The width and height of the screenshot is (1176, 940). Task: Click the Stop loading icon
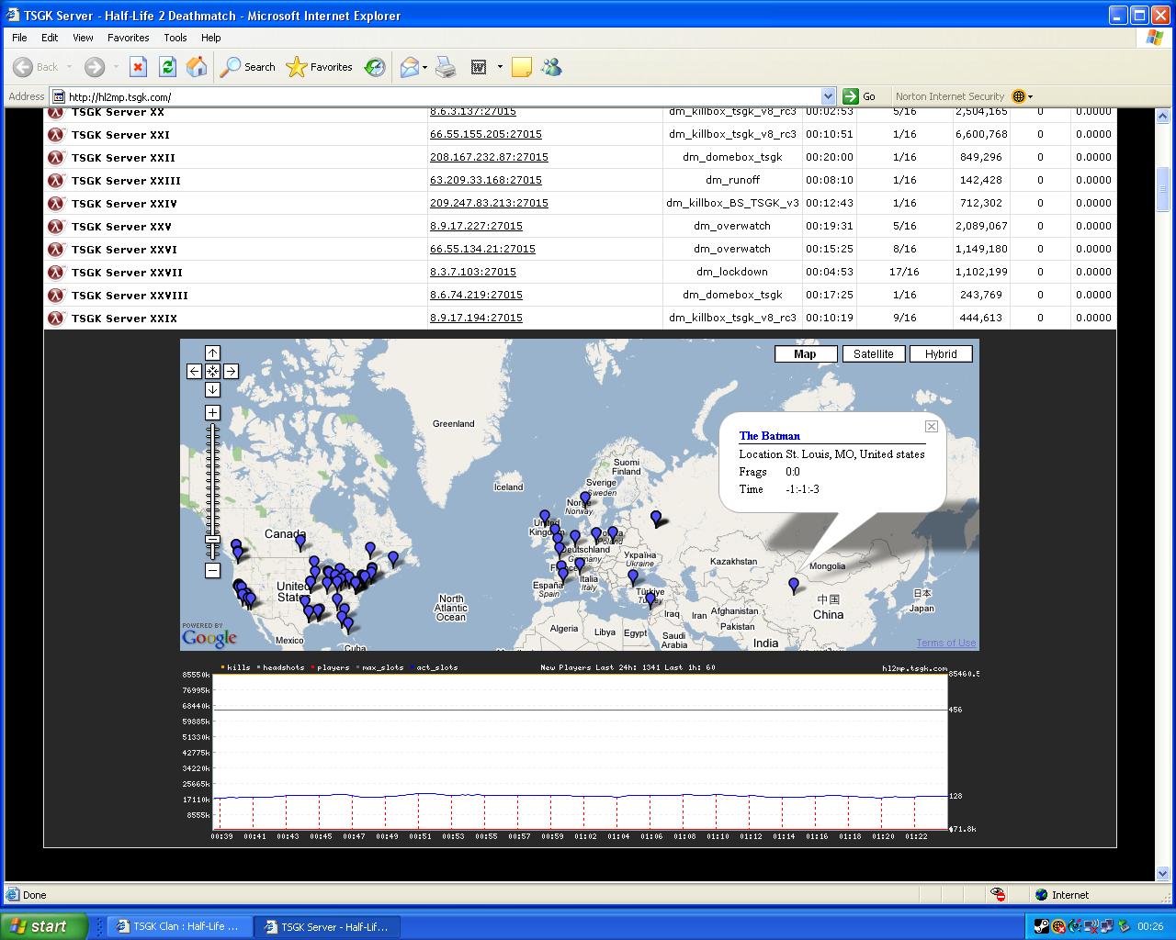pyautogui.click(x=138, y=67)
